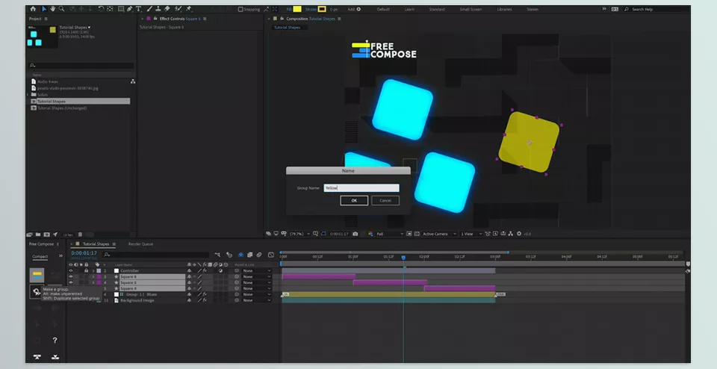Switch to the Render Queue tab
The image size is (717, 369).
pyautogui.click(x=141, y=244)
